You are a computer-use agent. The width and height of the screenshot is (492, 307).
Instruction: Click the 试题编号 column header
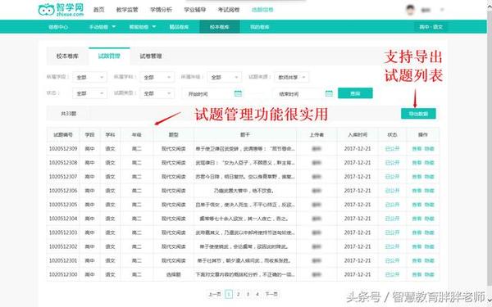pyautogui.click(x=63, y=135)
